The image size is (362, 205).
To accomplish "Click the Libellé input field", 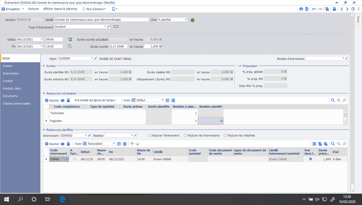I will 102,20.
